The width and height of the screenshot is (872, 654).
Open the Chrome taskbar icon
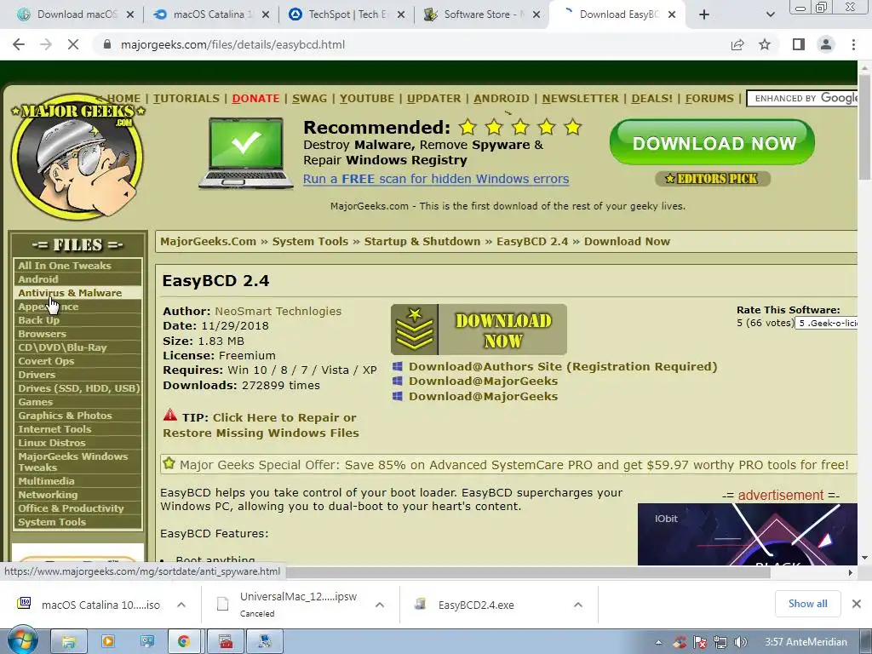[184, 642]
